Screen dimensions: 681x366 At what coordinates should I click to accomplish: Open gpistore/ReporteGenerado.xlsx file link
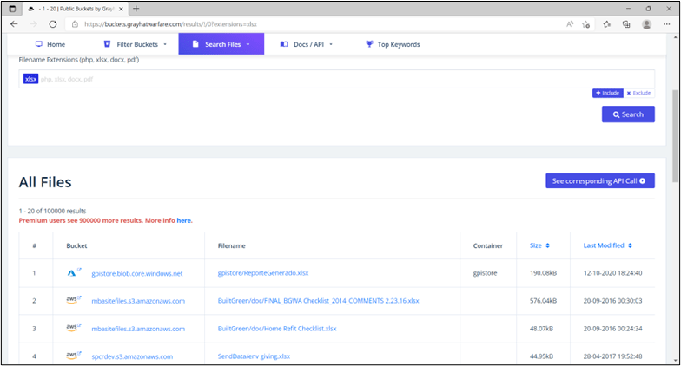(262, 273)
